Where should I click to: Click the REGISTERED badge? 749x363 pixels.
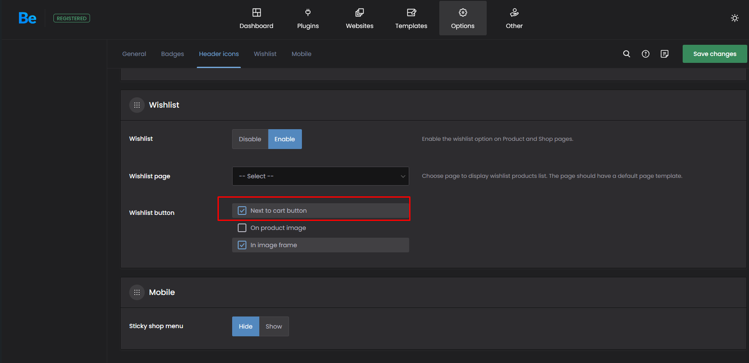(71, 18)
